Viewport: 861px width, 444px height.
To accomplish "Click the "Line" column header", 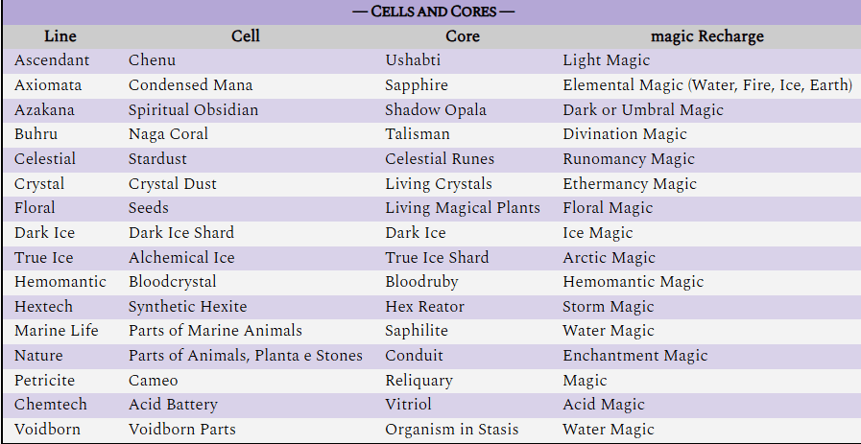I will pyautogui.click(x=60, y=36).
